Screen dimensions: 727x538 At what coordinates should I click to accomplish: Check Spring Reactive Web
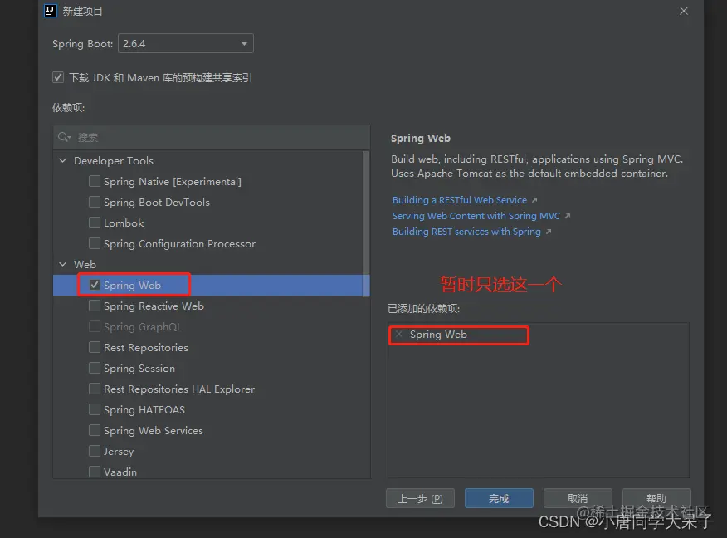click(94, 306)
